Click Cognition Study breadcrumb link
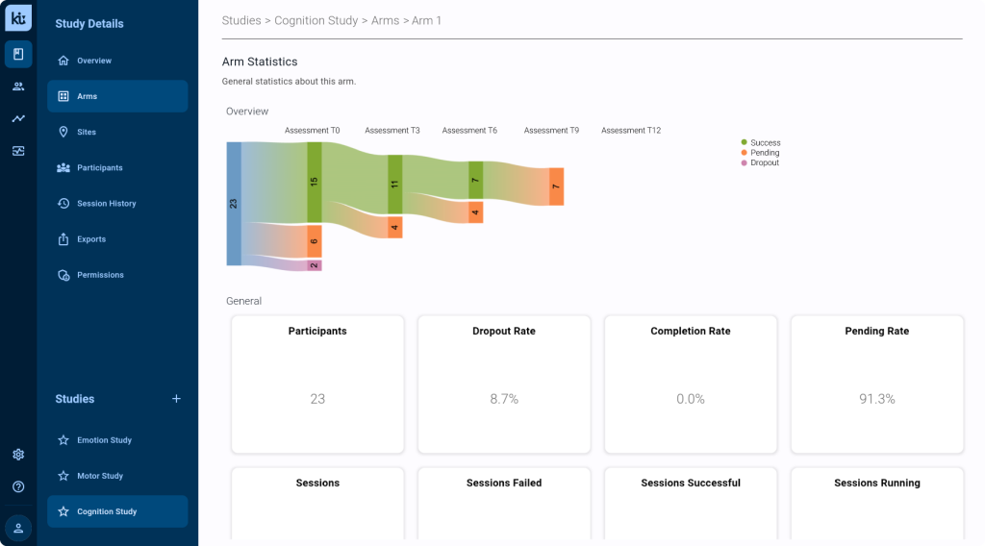 (x=316, y=20)
